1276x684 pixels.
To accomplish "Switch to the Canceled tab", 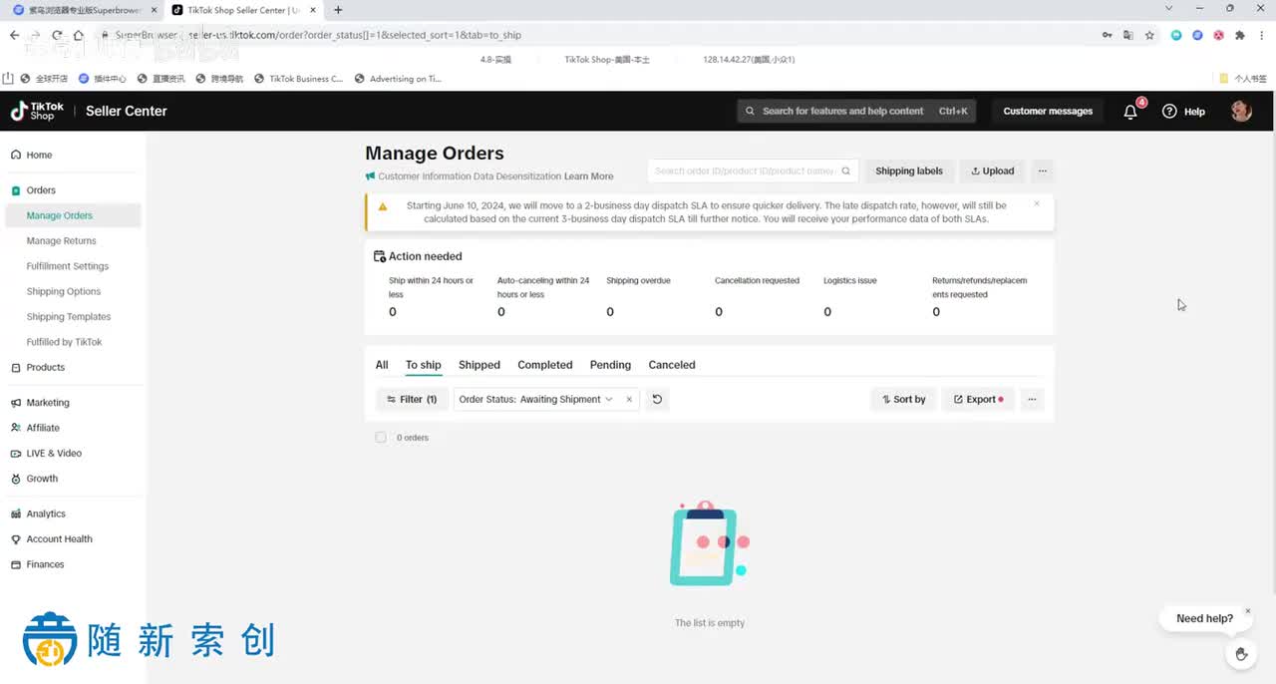I will [672, 365].
